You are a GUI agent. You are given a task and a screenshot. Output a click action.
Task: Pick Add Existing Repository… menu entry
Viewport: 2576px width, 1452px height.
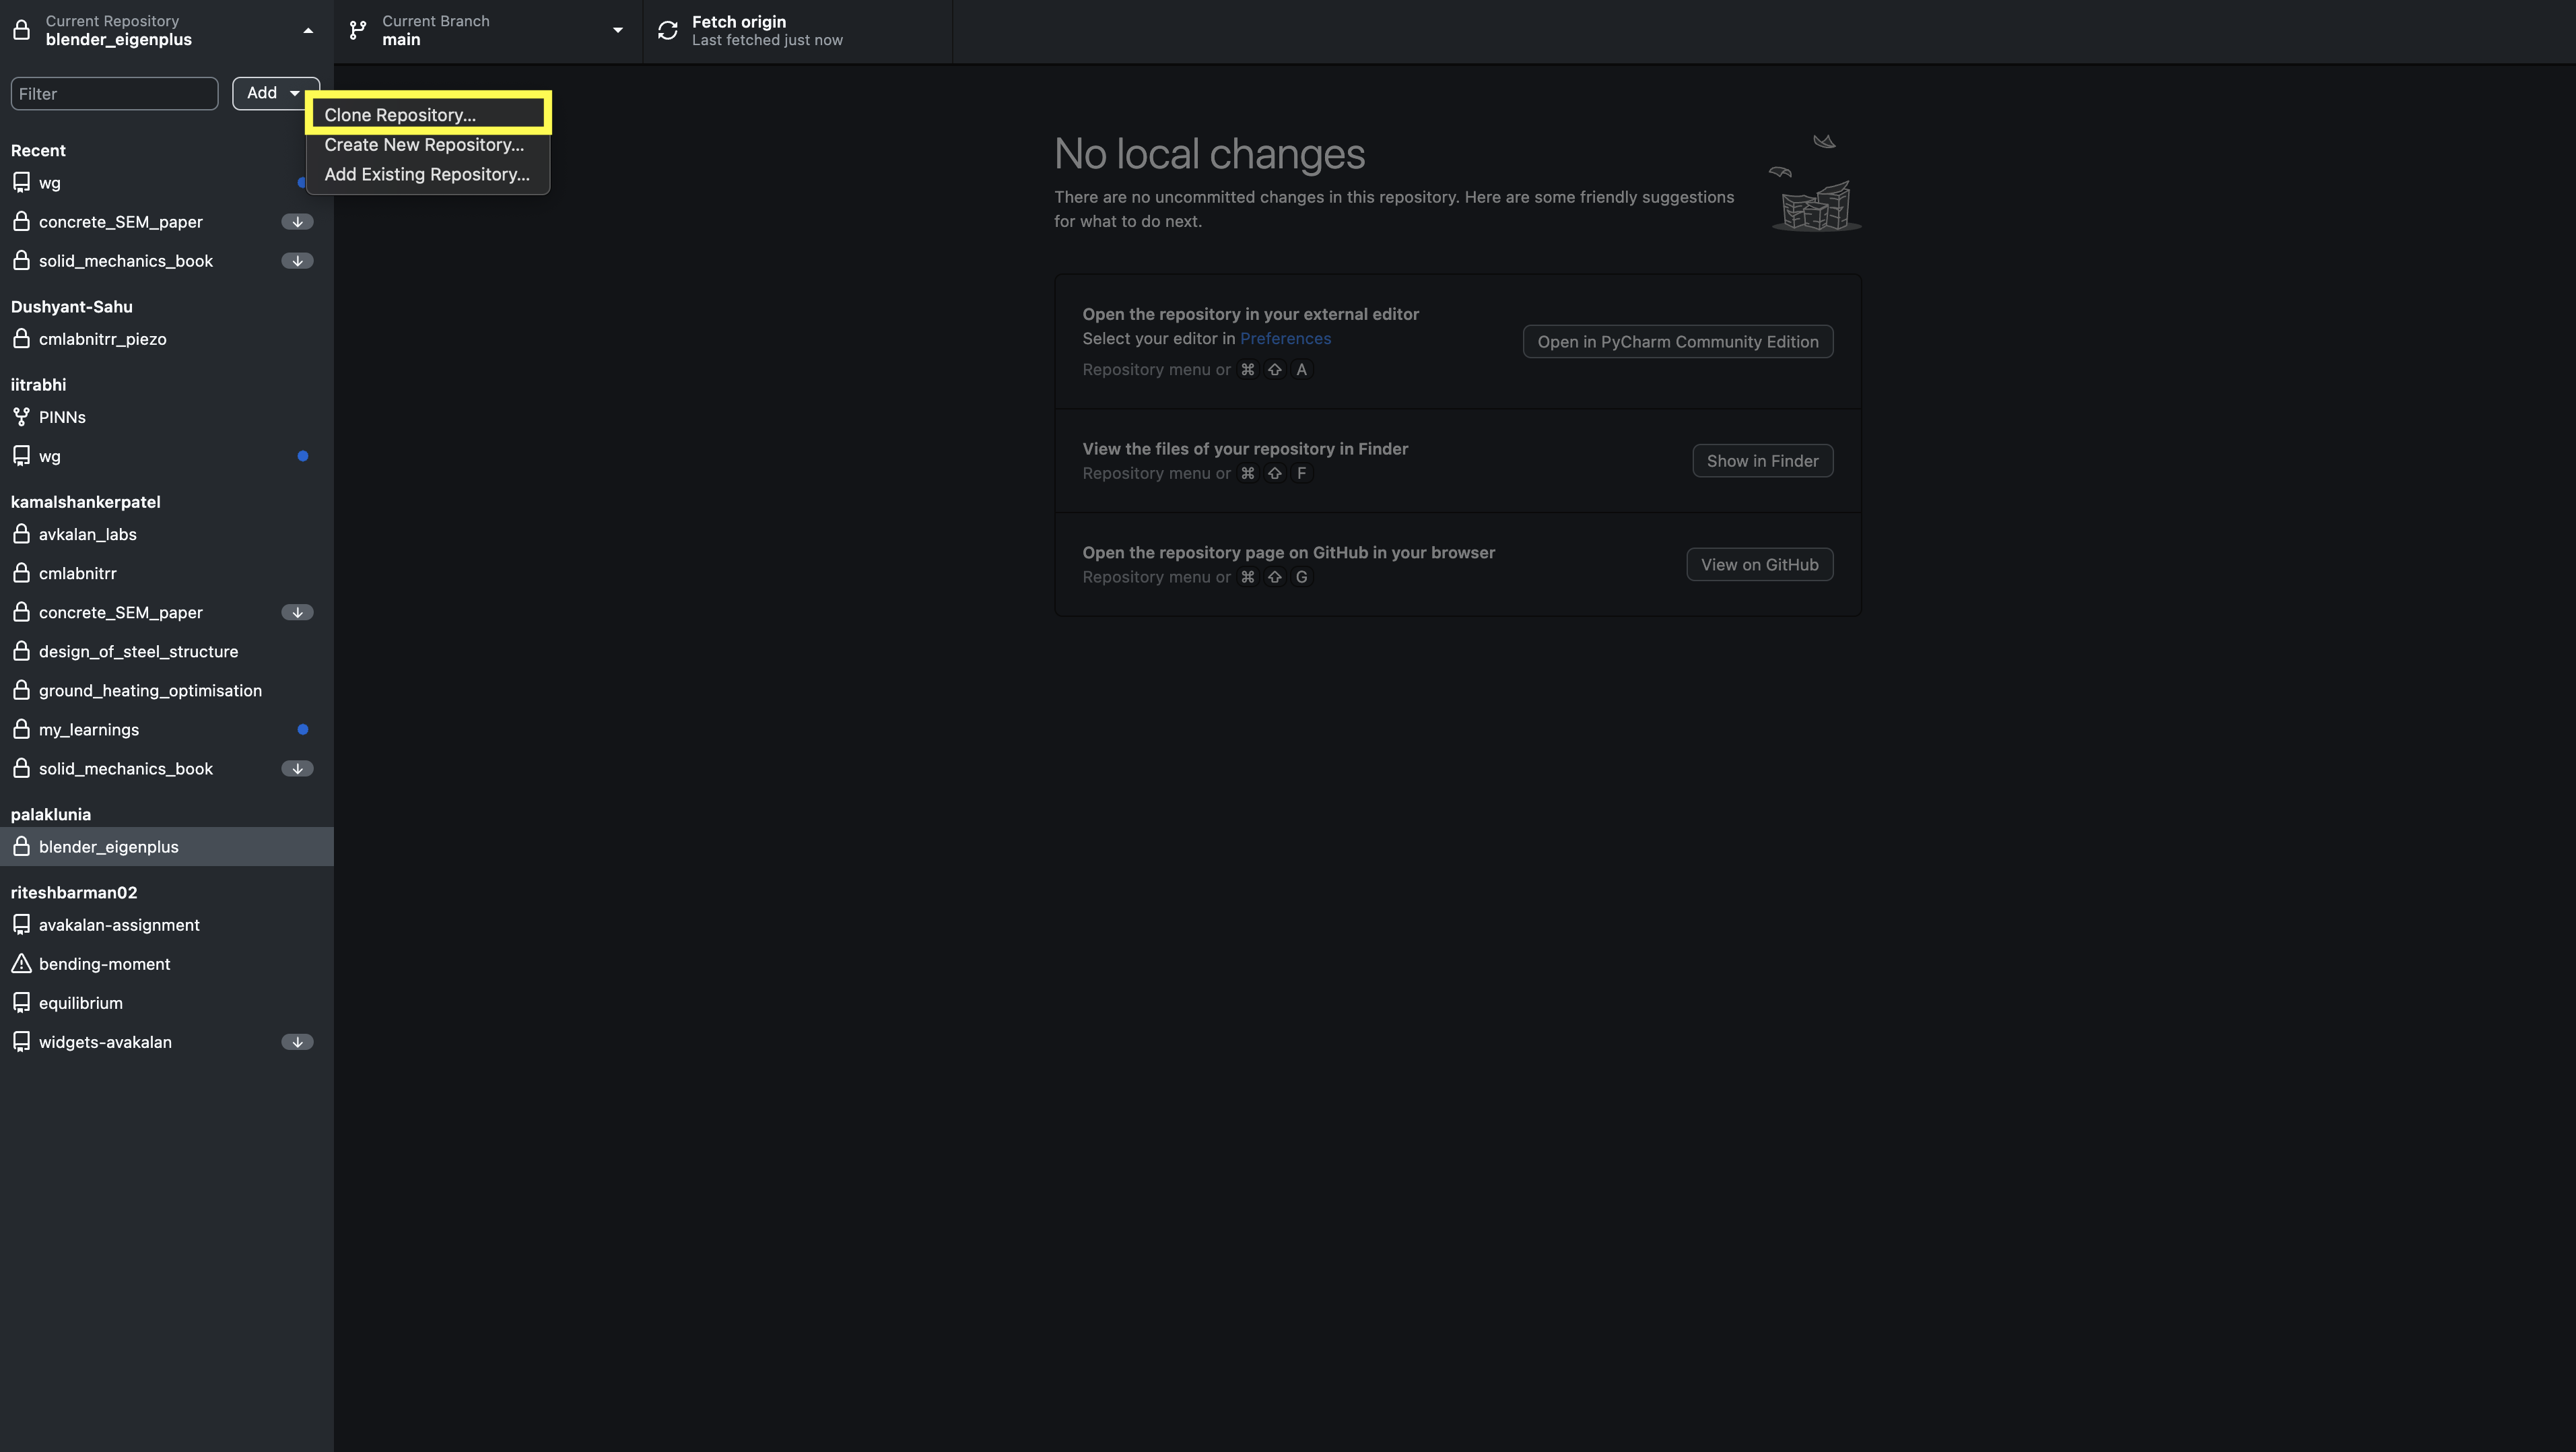(427, 174)
